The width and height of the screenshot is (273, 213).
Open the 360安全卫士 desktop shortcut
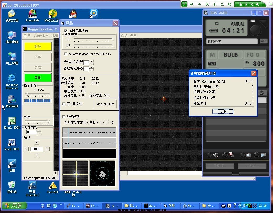pyautogui.click(x=52, y=16)
